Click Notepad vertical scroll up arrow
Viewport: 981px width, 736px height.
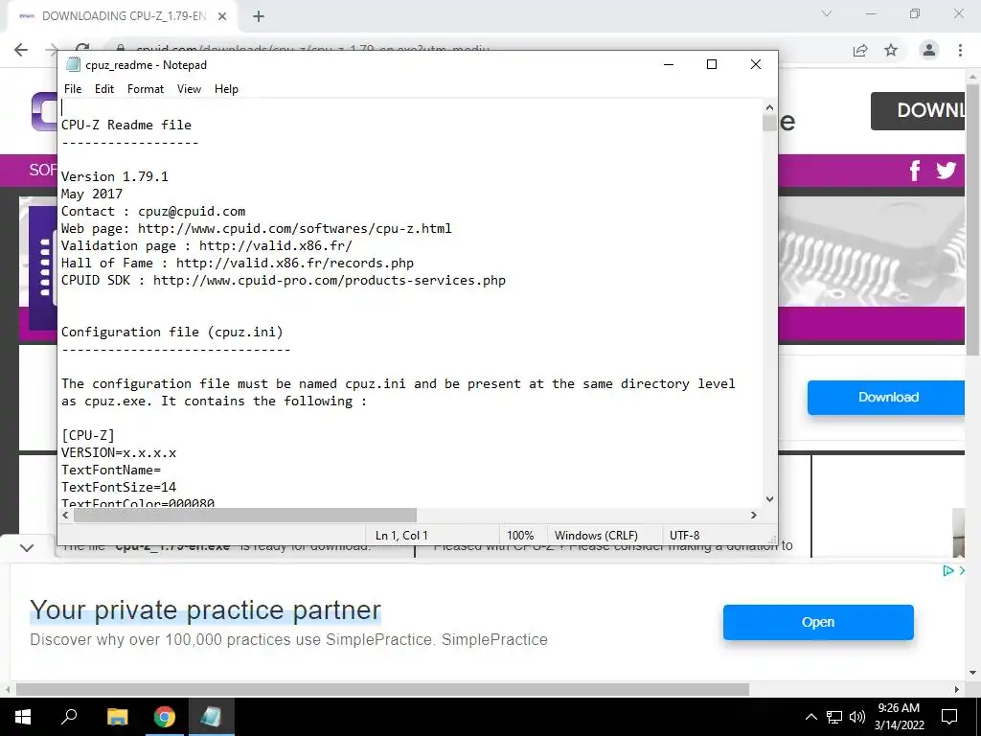click(769, 107)
